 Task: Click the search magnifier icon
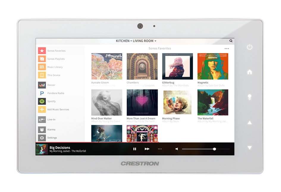(231, 41)
